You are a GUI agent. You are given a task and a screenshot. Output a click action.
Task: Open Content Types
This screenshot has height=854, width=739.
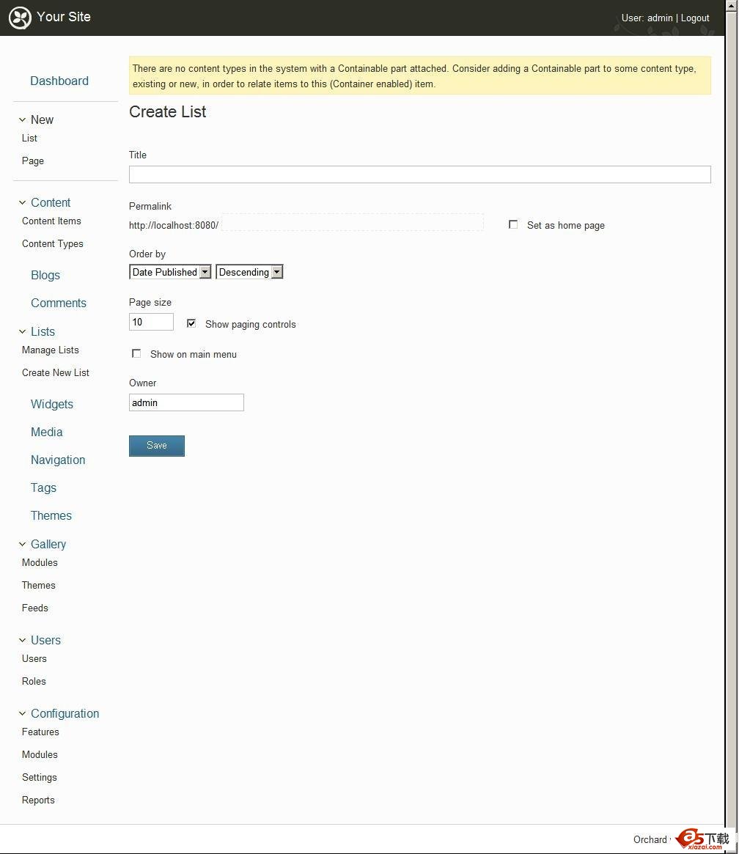pos(52,244)
